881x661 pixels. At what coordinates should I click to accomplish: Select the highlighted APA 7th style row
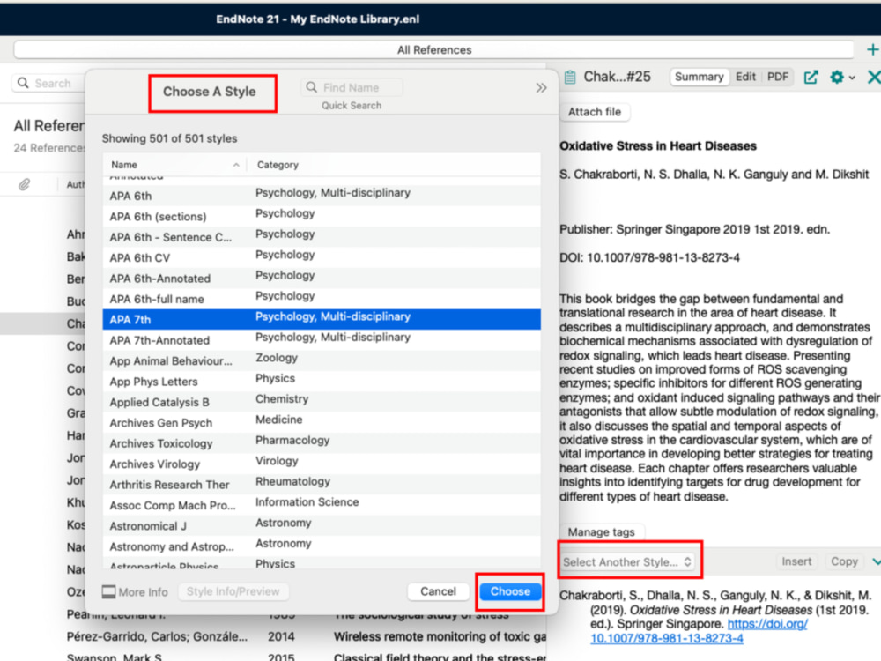pyautogui.click(x=322, y=319)
